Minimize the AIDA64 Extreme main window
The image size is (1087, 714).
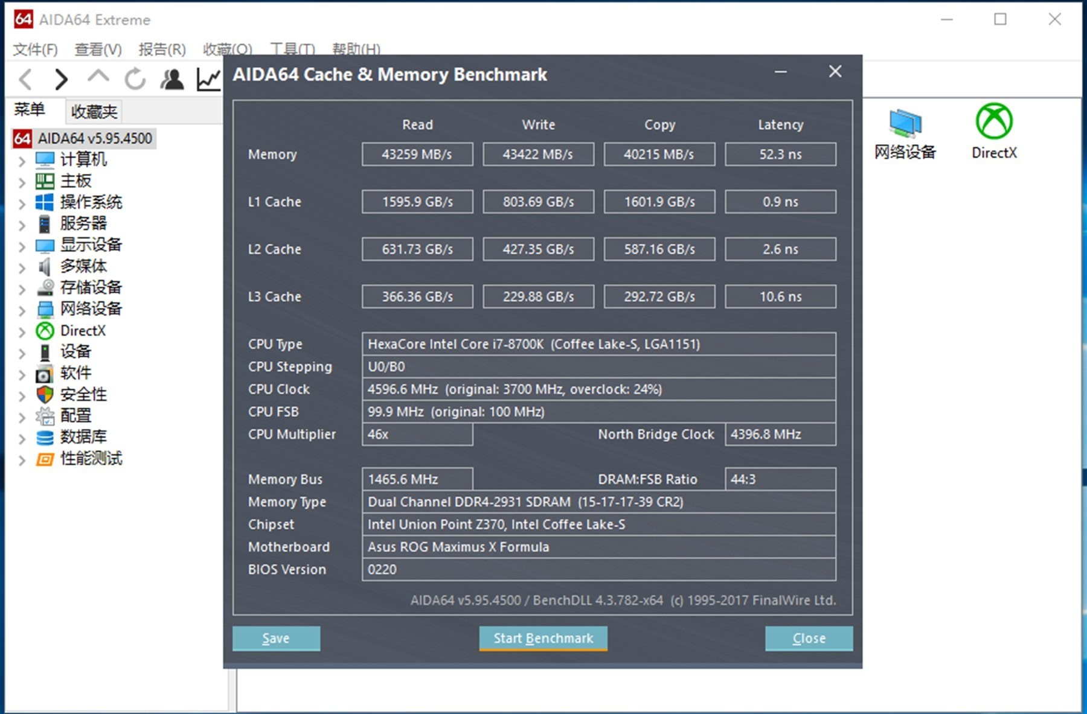coord(947,19)
